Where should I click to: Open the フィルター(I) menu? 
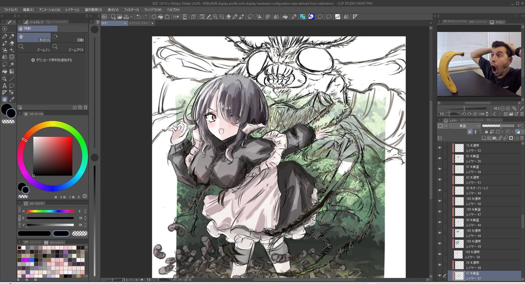point(131,10)
